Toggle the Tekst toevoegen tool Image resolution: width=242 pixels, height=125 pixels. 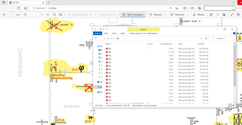pos(133,15)
